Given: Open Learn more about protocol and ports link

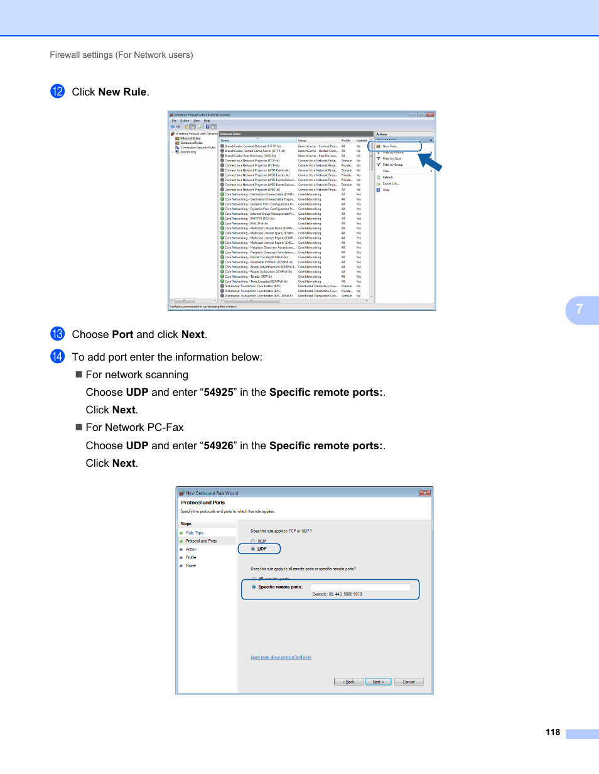Looking at the screenshot, I should (x=281, y=657).
